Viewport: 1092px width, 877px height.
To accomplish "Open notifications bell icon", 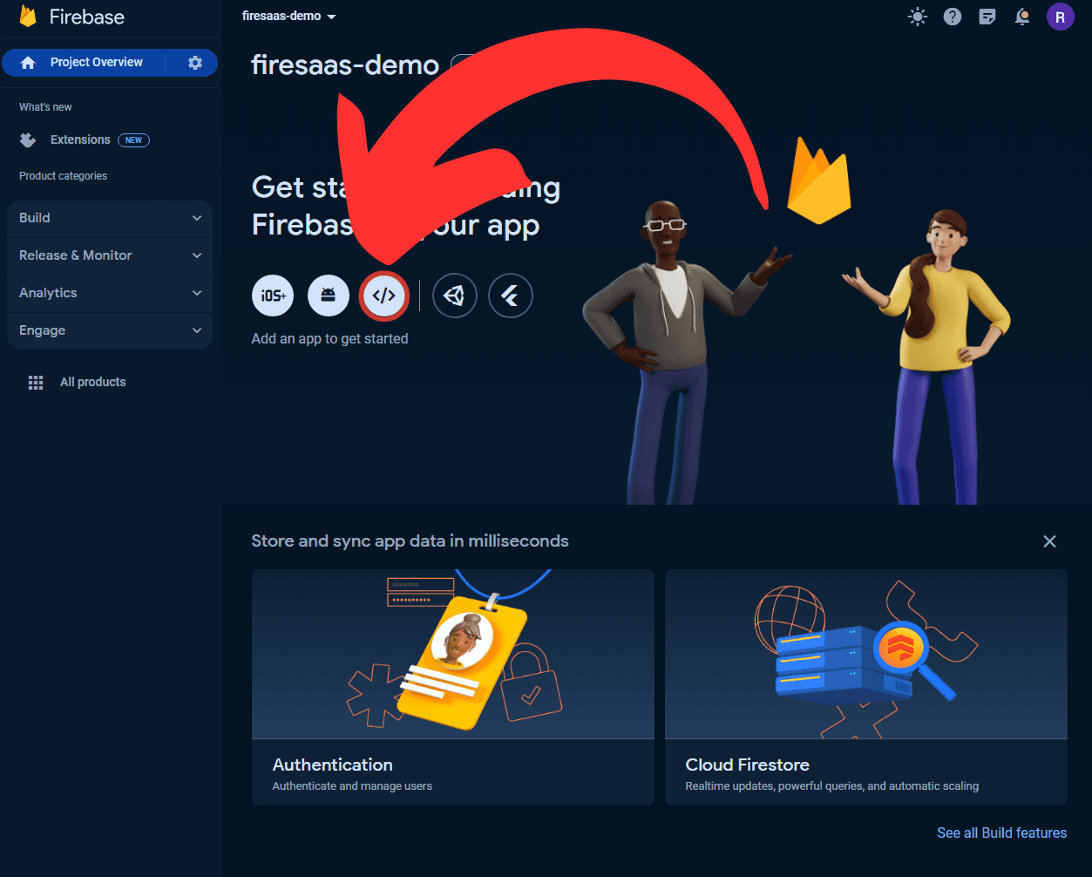I will tap(1022, 17).
